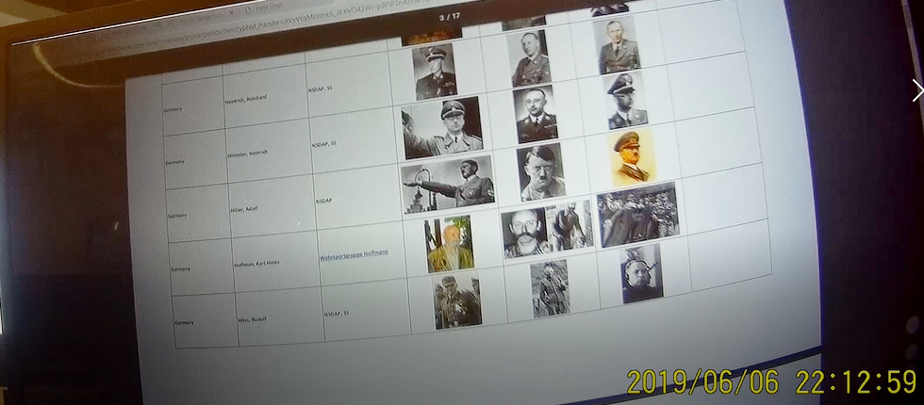924x405 pixels.
Task: Open the crowd scene photo in Hoffman row
Action: (x=637, y=214)
